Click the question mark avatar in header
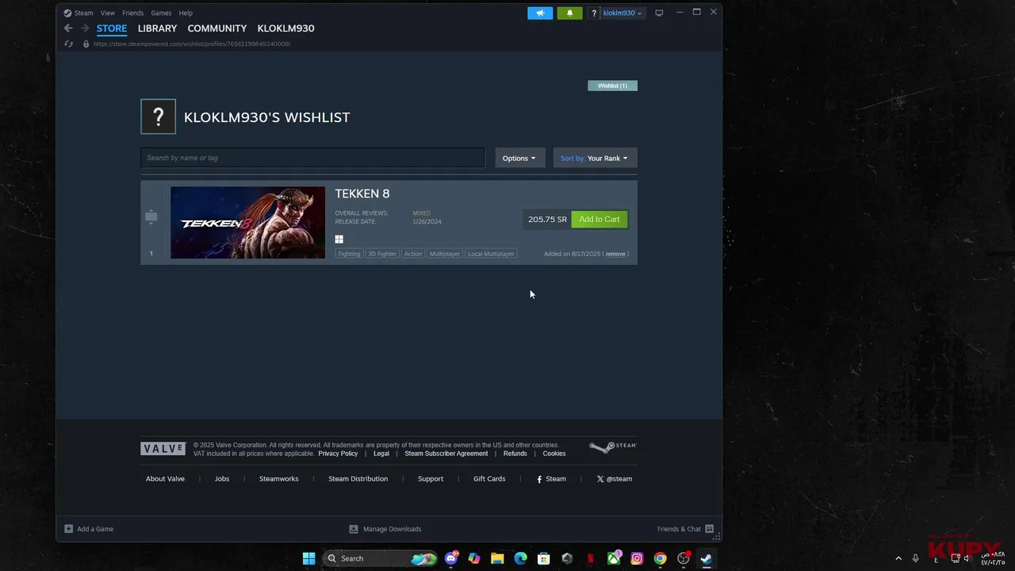The height and width of the screenshot is (571, 1015). tap(594, 13)
